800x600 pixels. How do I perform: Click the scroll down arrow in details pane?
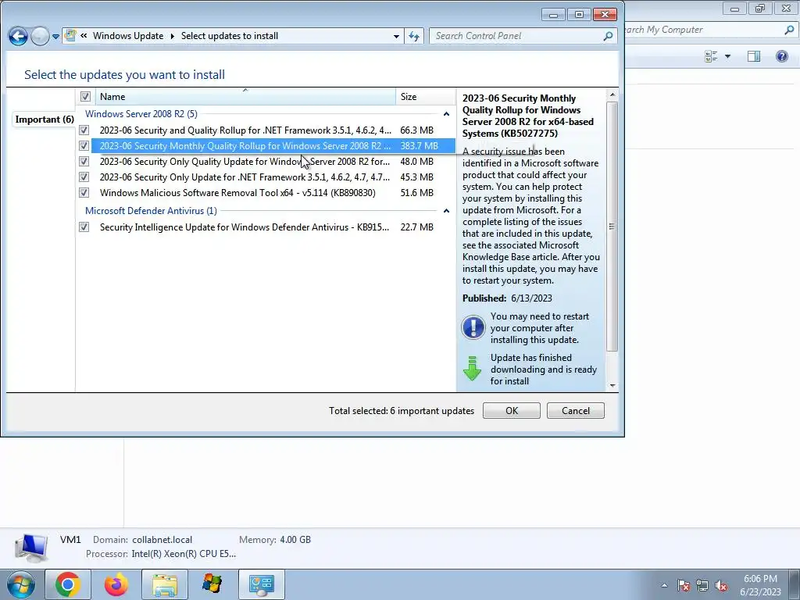612,386
